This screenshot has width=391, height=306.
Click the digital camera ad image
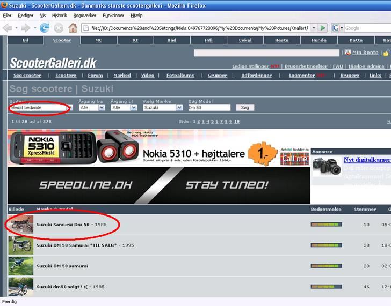(327, 167)
